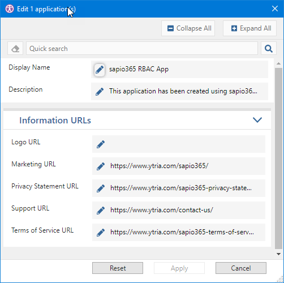Viewport: 284px width, 283px height.
Task: Click the scrollbar up arrow
Action: point(278,63)
